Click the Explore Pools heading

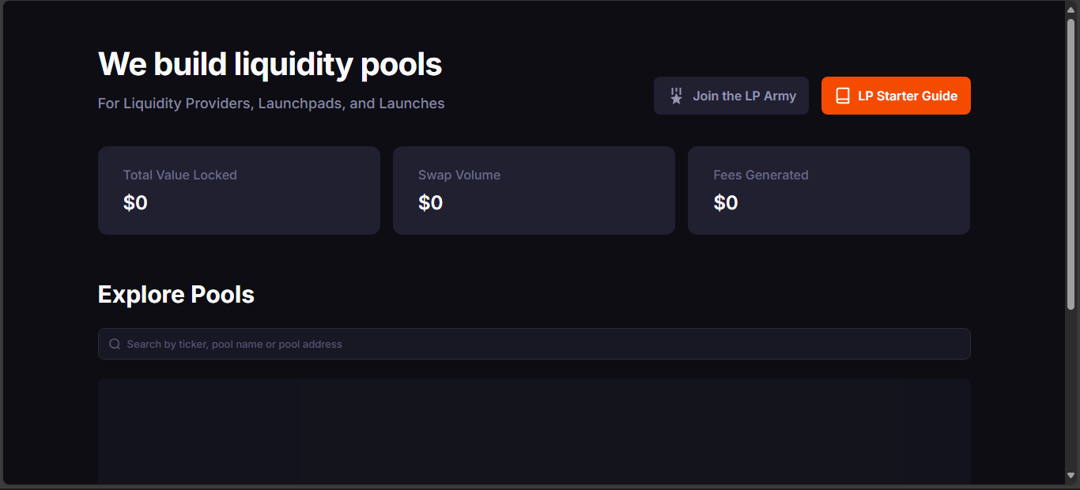click(176, 295)
